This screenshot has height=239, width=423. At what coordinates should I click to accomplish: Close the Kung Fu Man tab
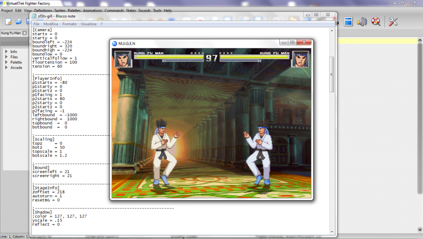tap(24, 33)
